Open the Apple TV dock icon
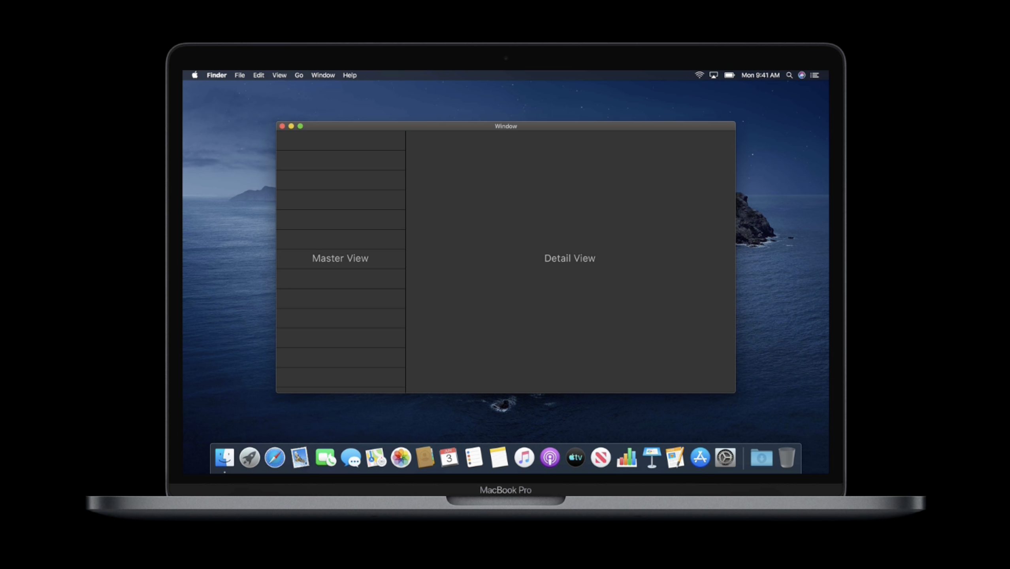This screenshot has width=1010, height=569. point(575,458)
